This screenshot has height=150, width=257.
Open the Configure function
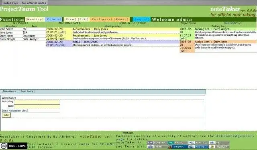pyautogui.click(x=101, y=19)
